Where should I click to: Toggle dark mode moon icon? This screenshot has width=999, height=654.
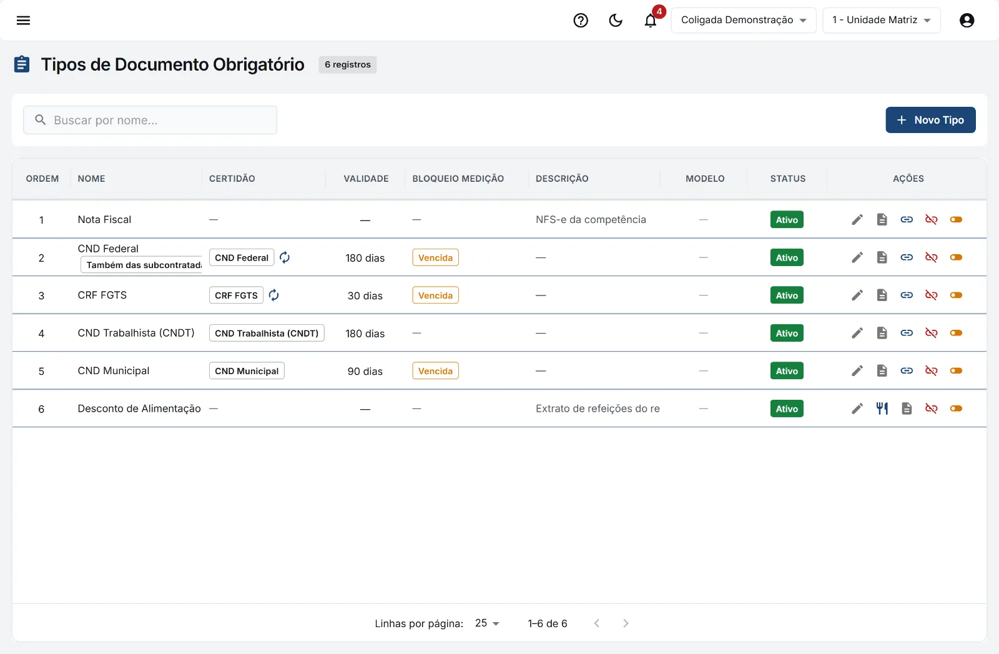click(616, 21)
